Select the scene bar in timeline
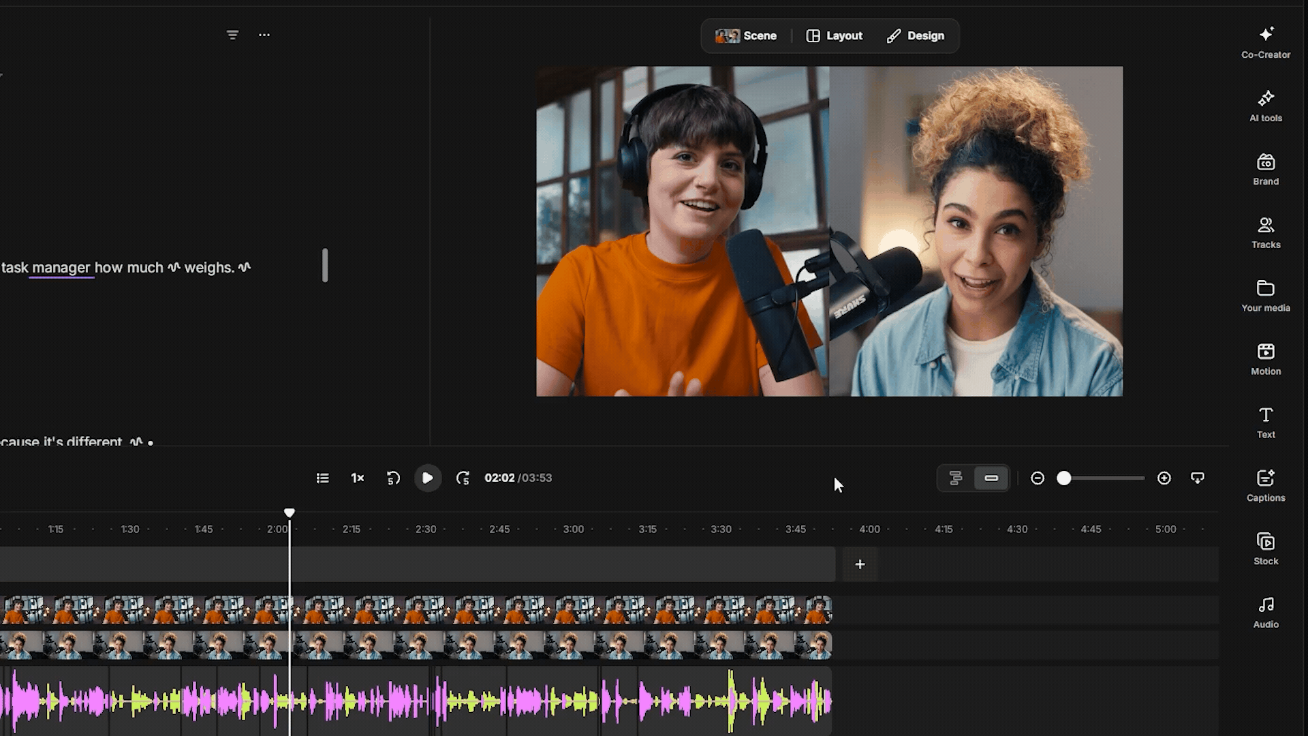The height and width of the screenshot is (736, 1308). [x=418, y=564]
